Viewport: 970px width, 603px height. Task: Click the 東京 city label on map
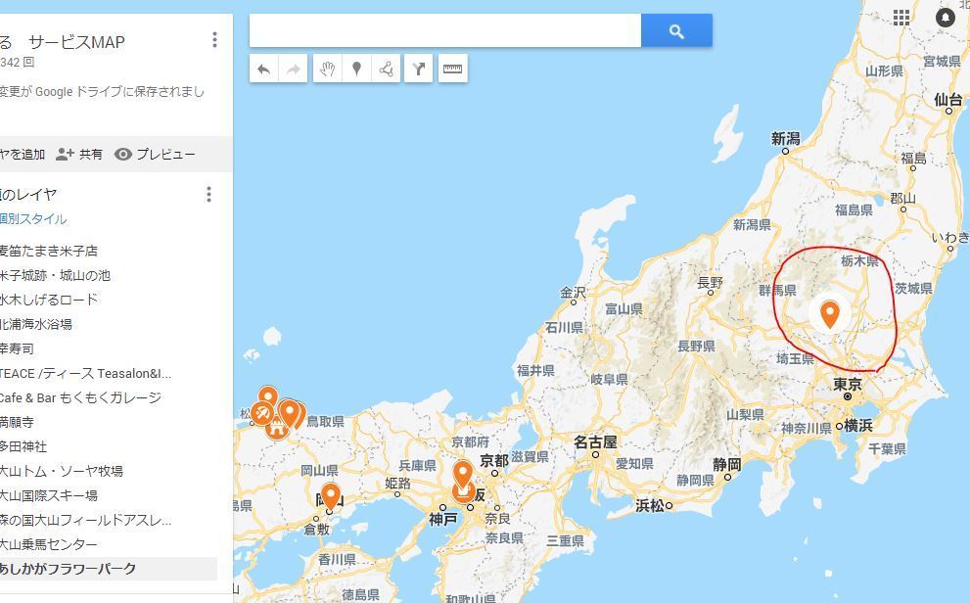click(847, 384)
